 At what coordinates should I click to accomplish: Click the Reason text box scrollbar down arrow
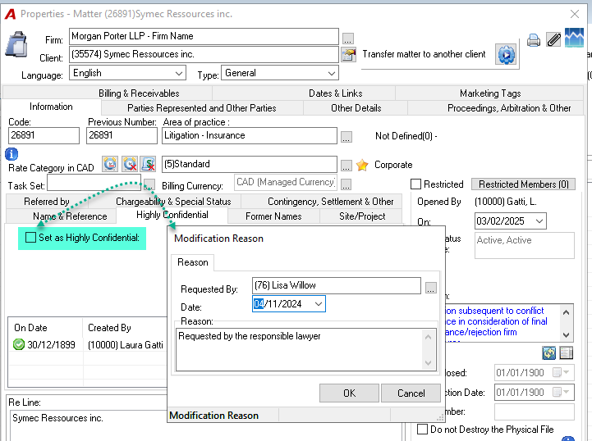pyautogui.click(x=428, y=363)
